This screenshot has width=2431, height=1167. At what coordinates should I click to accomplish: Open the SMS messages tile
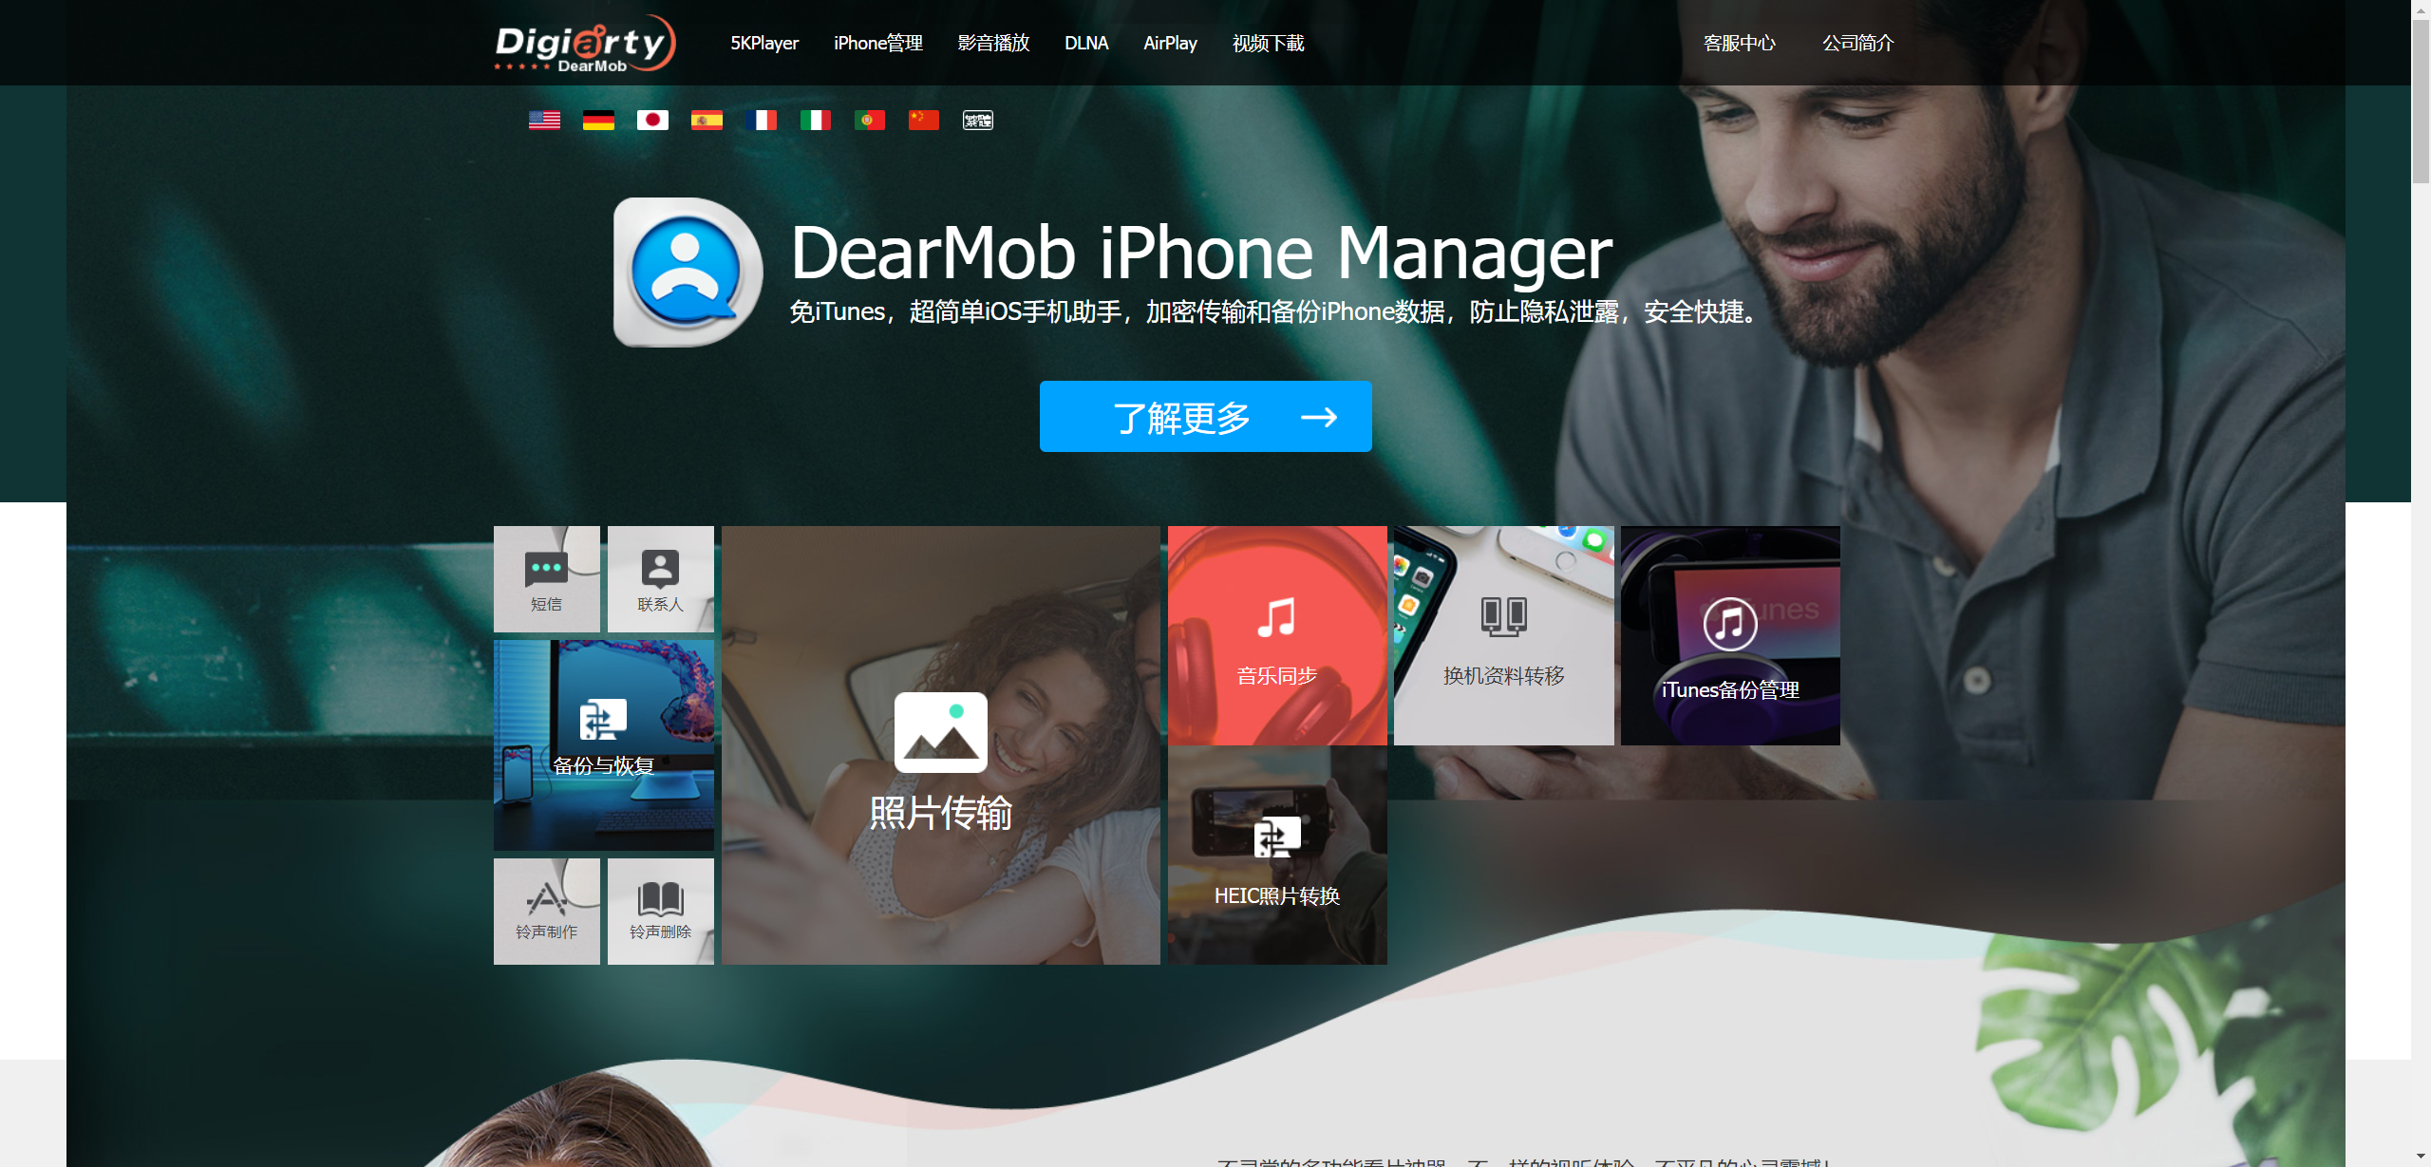click(x=546, y=578)
